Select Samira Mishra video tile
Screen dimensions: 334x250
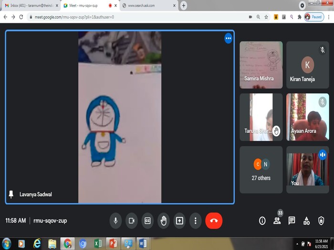click(x=261, y=65)
